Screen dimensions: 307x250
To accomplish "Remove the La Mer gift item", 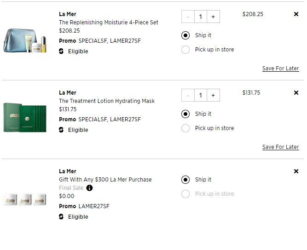I will tap(296, 171).
